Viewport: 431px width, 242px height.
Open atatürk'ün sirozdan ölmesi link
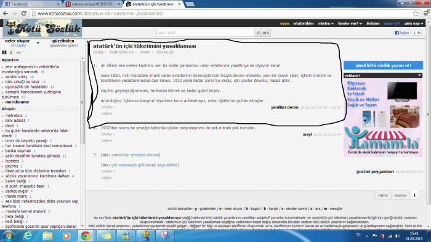(x=135, y=155)
